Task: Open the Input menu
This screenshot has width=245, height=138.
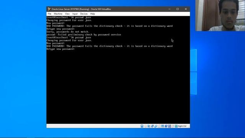Action: [75, 14]
